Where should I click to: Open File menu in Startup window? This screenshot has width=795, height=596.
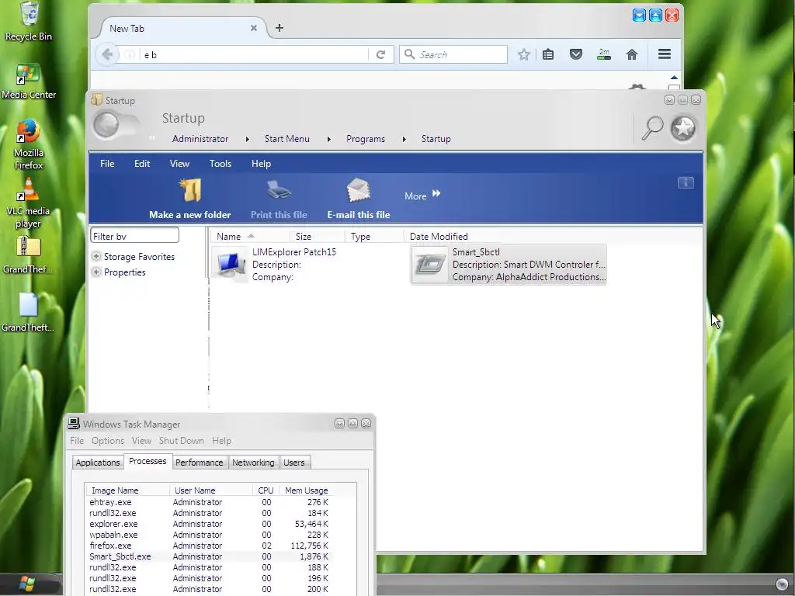point(107,164)
